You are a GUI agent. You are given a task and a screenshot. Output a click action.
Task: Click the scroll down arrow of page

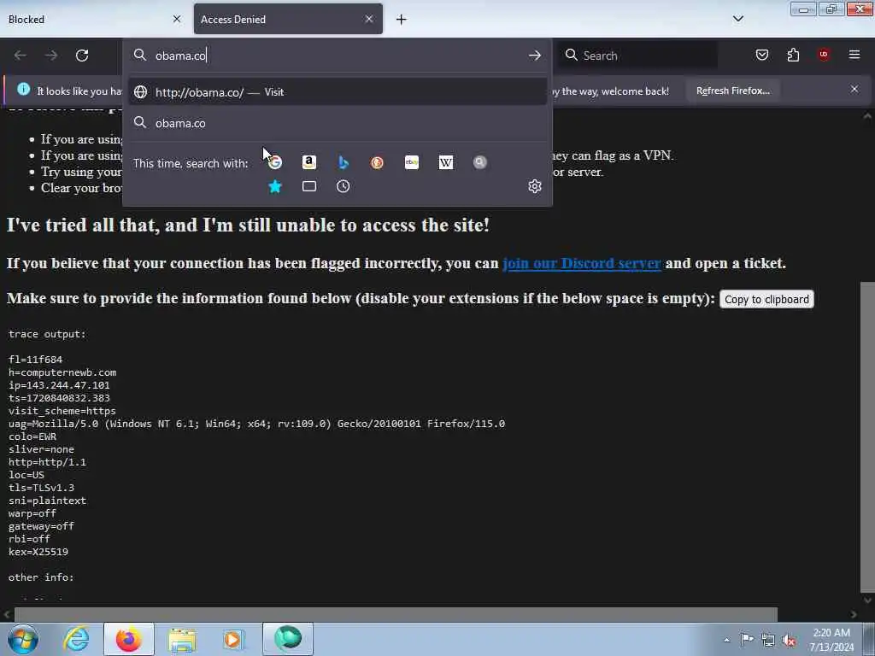click(867, 600)
